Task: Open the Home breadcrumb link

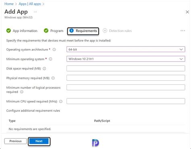Action: (x=9, y=4)
